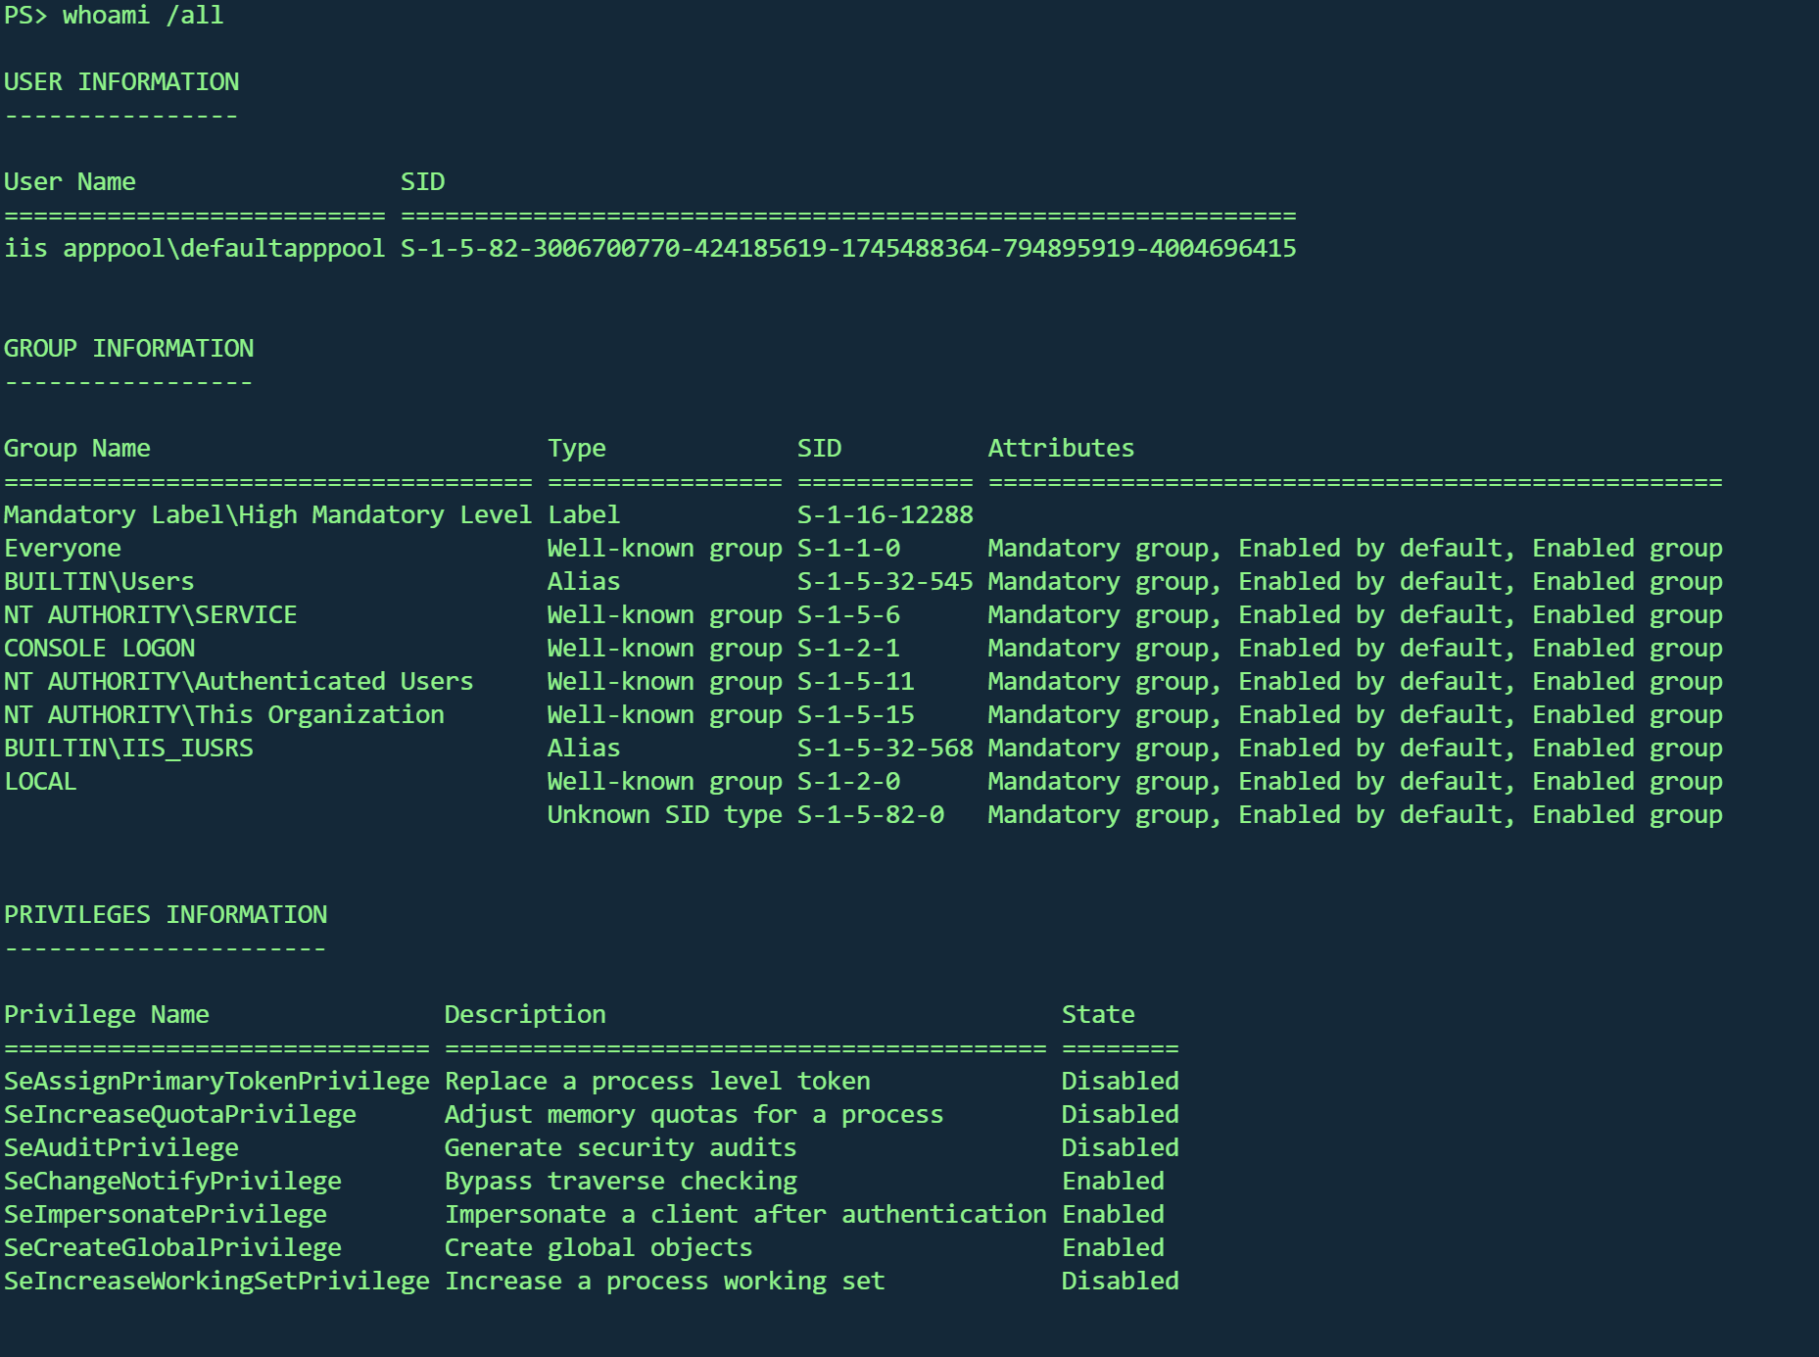1819x1357 pixels.
Task: Select 'Mandatory Label\High Mandatory Level' group name
Action: click(x=267, y=515)
